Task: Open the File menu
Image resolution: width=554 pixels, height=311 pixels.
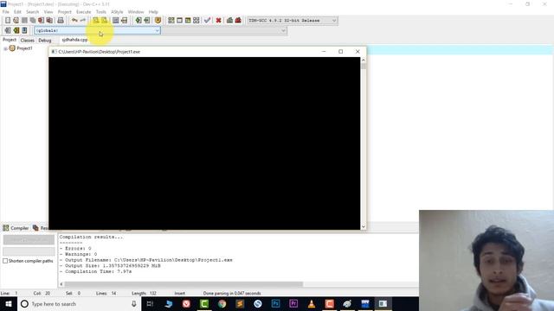Action: [6, 11]
